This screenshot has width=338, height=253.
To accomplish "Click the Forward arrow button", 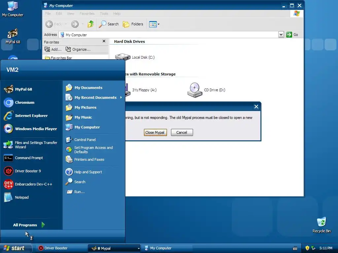I will pyautogui.click(x=75, y=24).
